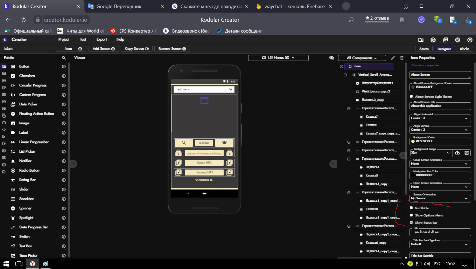The height and width of the screenshot is (269, 476).
Task: Open the Assets manager button
Action: (x=424, y=49)
